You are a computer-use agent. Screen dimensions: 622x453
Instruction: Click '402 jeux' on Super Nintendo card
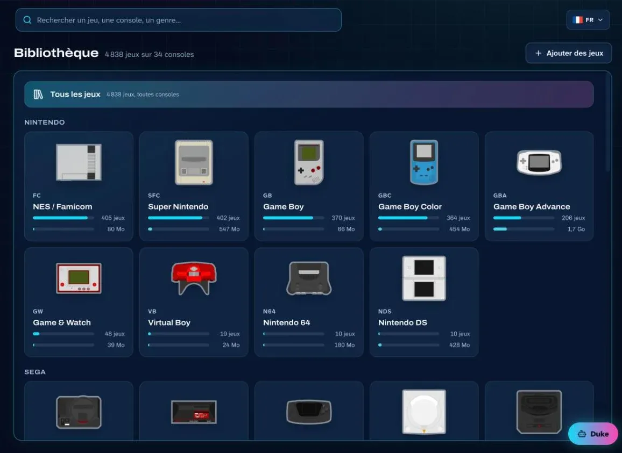[228, 218]
